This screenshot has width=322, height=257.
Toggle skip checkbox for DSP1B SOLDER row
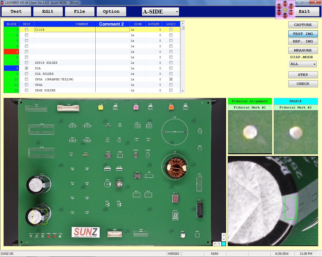[26, 63]
